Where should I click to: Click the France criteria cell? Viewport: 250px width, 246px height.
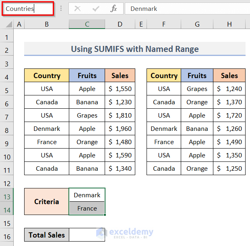(87, 209)
